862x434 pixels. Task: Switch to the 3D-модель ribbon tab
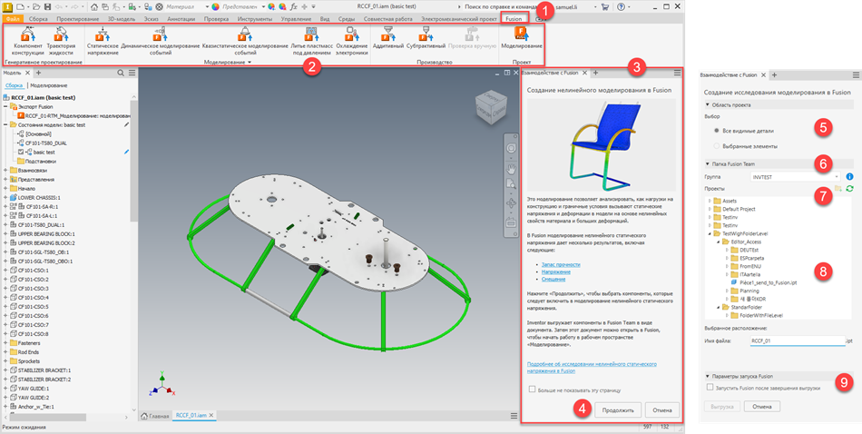click(x=121, y=19)
